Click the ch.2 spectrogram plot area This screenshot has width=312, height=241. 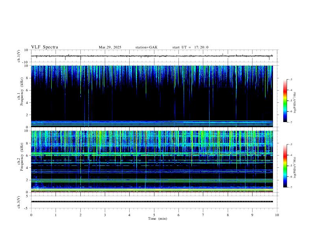(152, 161)
